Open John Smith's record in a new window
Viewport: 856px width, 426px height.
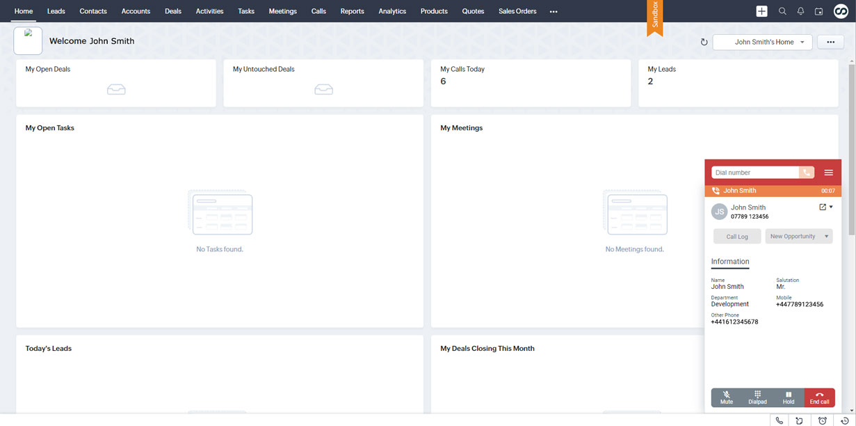point(823,207)
